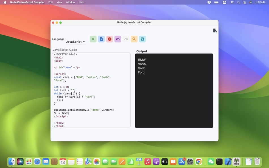Viewport: 269px width, 168px height.
Task: Click the "Ford" line in the output
Action: [141, 72]
